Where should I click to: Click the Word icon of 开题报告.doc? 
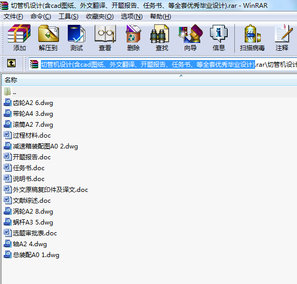pos(8,157)
